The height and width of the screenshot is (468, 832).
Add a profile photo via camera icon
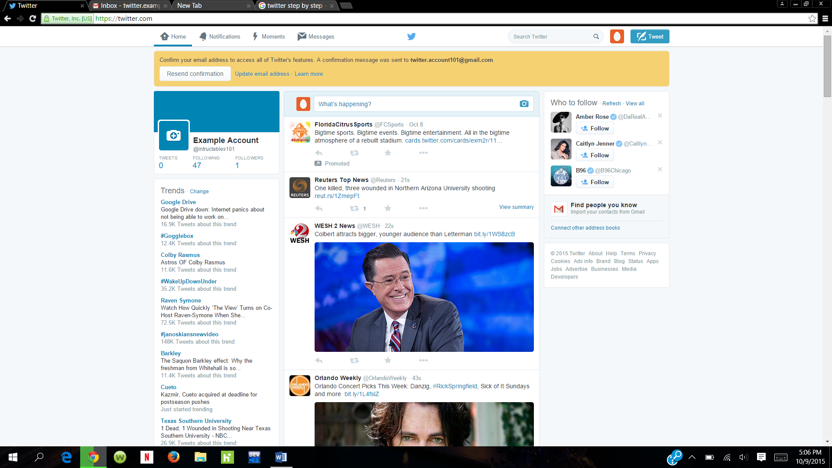click(x=173, y=136)
